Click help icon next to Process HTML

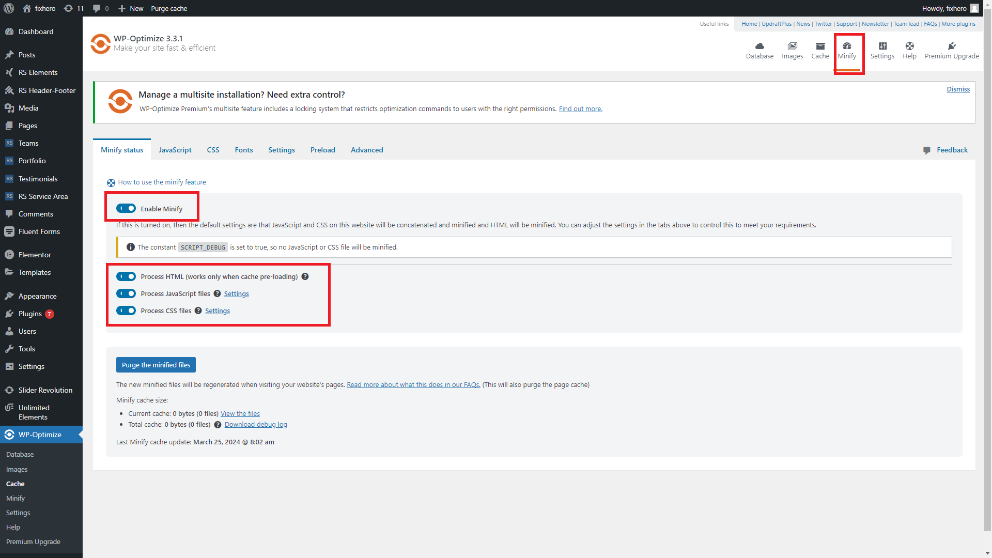305,276
